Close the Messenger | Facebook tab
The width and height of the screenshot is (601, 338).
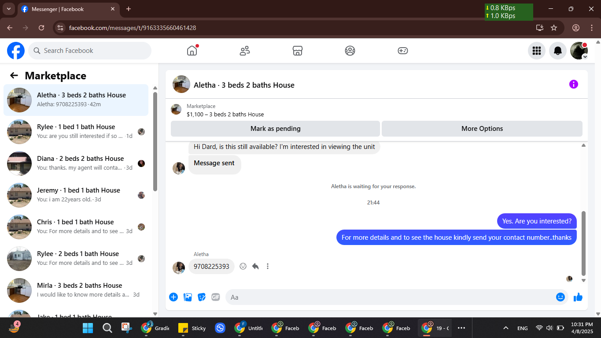112,9
